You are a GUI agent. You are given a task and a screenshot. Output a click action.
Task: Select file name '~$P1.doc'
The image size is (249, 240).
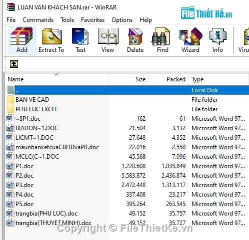pos(28,119)
